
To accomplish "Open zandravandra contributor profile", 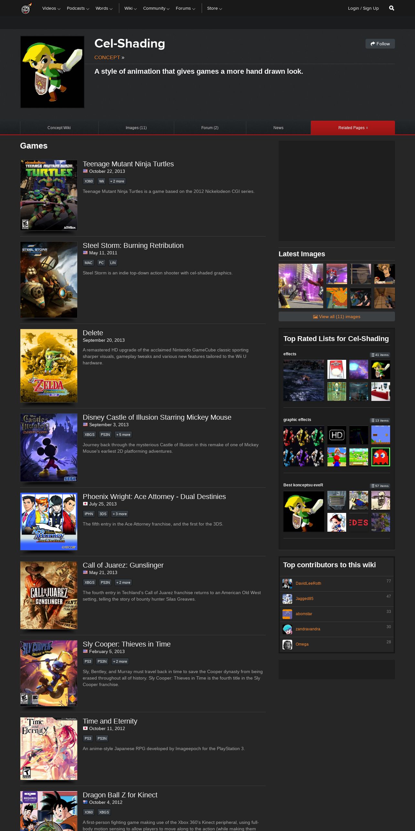I will 308,629.
